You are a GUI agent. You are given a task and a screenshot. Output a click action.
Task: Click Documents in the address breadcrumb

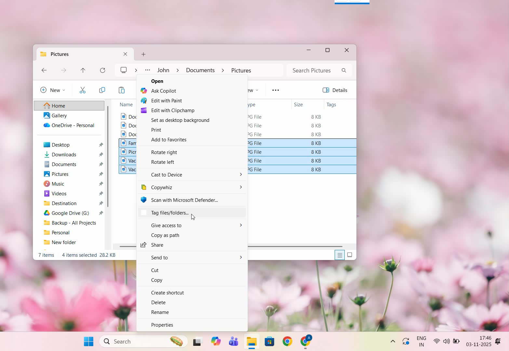coord(200,70)
